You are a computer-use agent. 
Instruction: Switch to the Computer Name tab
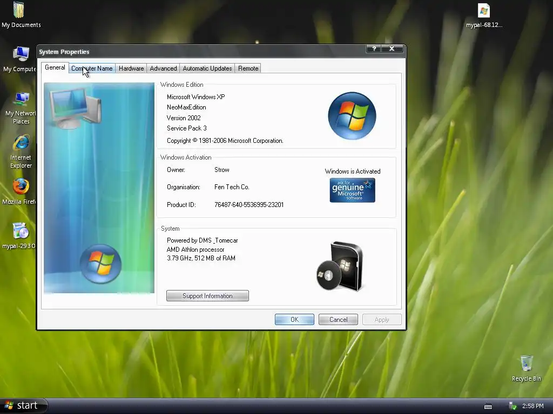tap(92, 68)
